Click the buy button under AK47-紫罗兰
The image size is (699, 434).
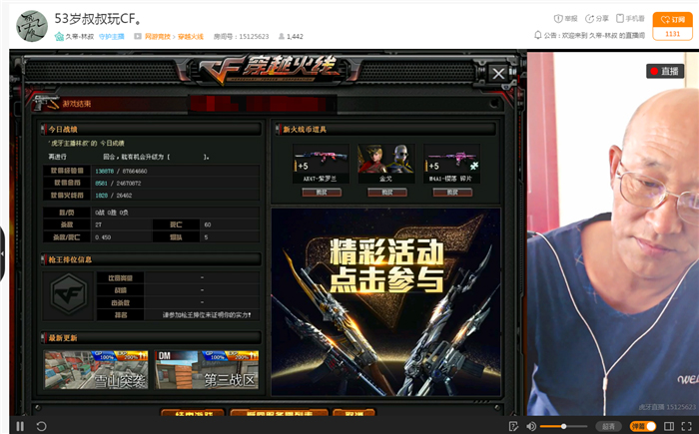(322, 192)
